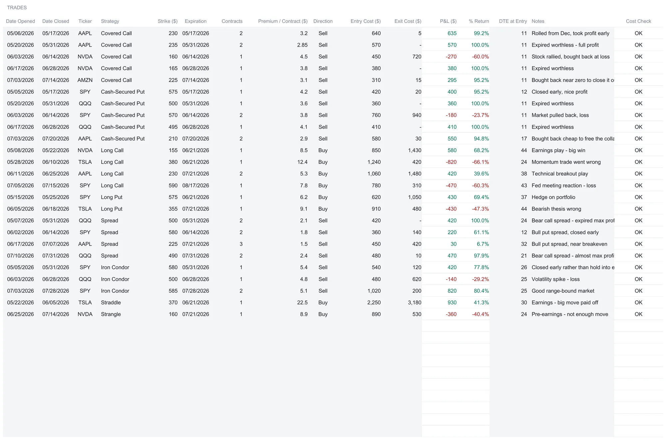Click the TRADES sheet title
The height and width of the screenshot is (440, 666).
click(17, 7)
